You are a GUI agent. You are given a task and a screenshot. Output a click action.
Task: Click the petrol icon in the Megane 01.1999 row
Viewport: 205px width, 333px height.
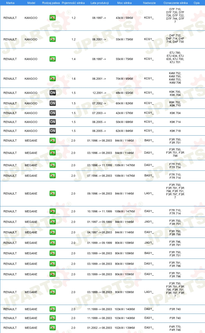coord(53,243)
